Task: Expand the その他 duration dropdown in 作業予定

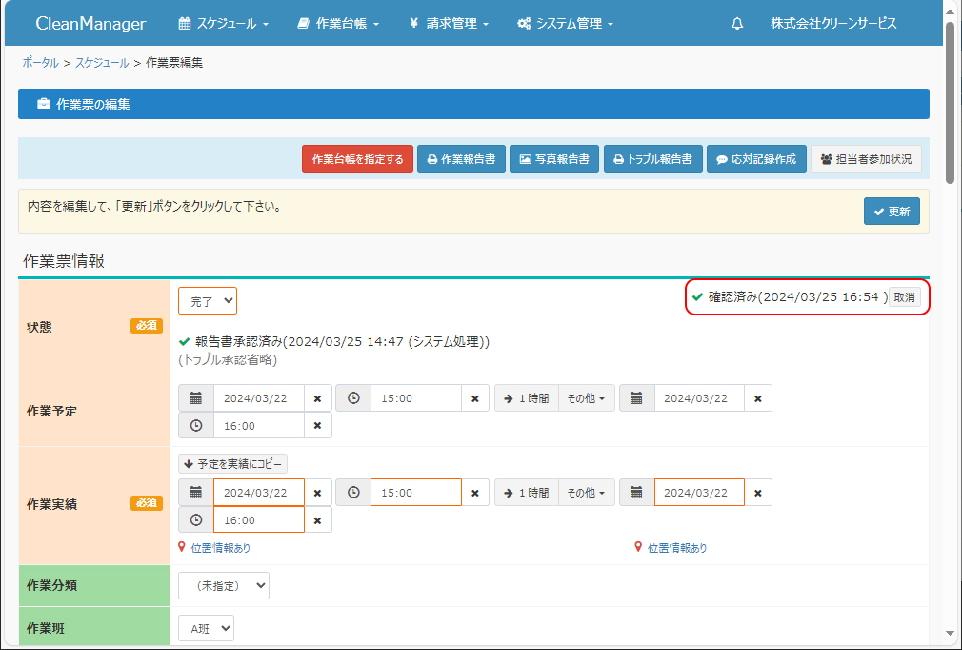Action: click(586, 398)
